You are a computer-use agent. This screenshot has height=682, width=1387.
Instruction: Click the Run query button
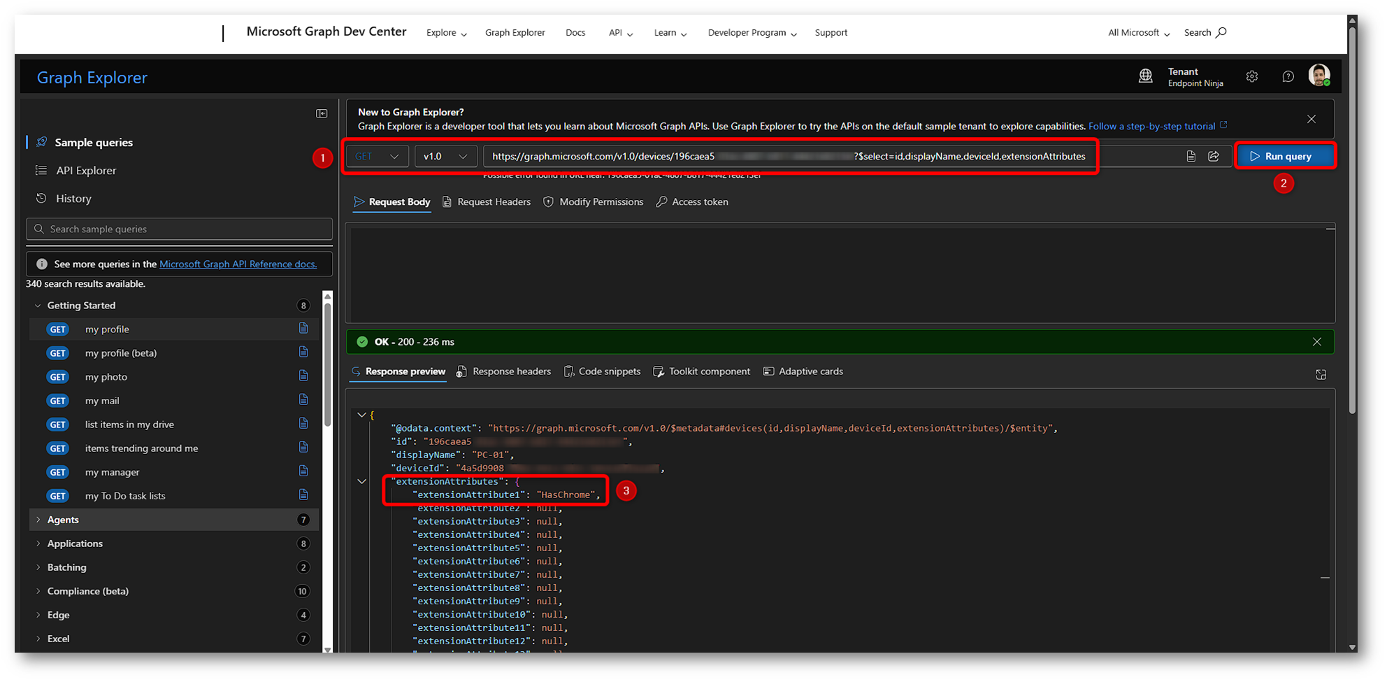(1285, 156)
